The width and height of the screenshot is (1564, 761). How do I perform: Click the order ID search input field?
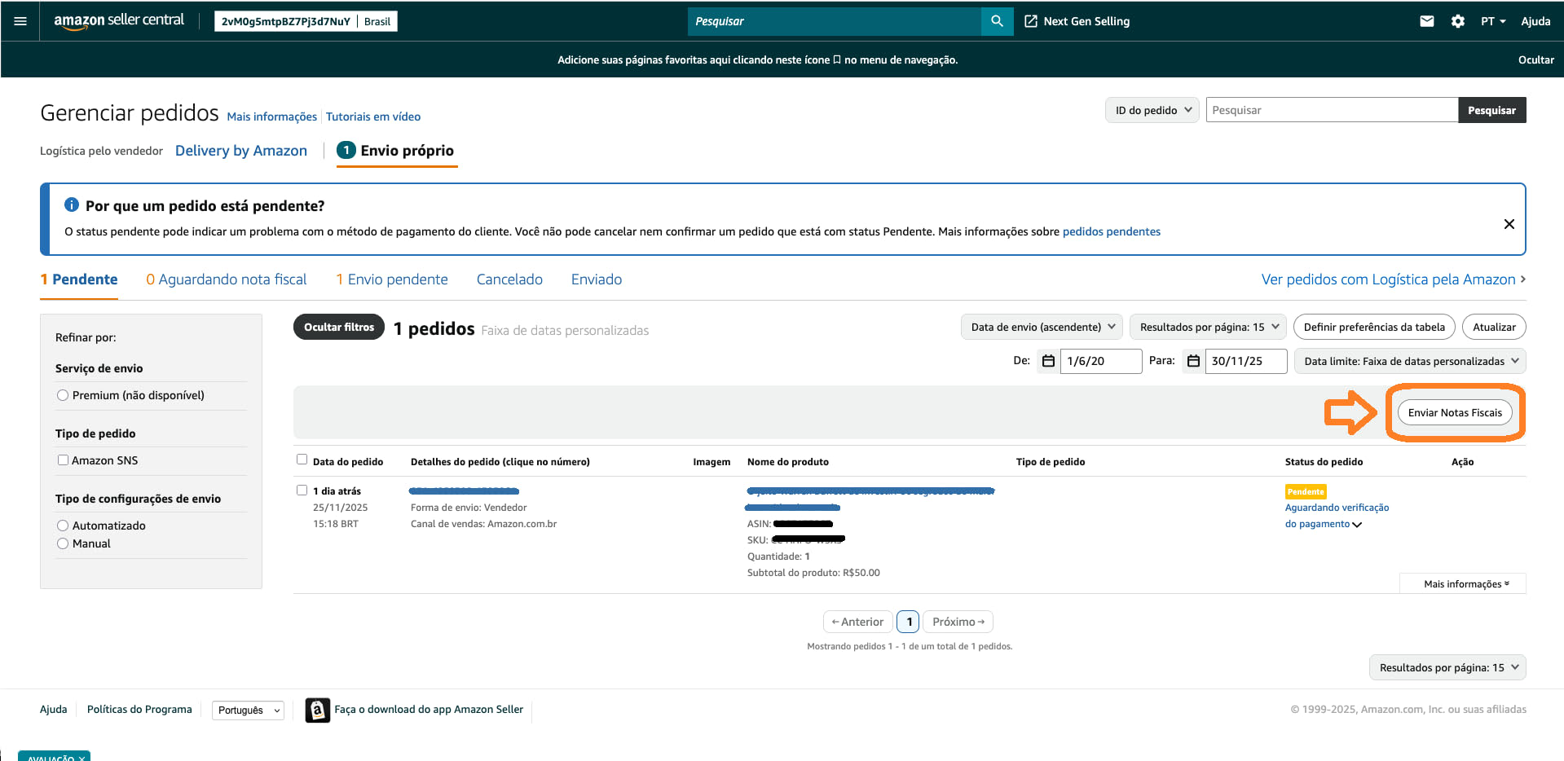click(x=1331, y=110)
